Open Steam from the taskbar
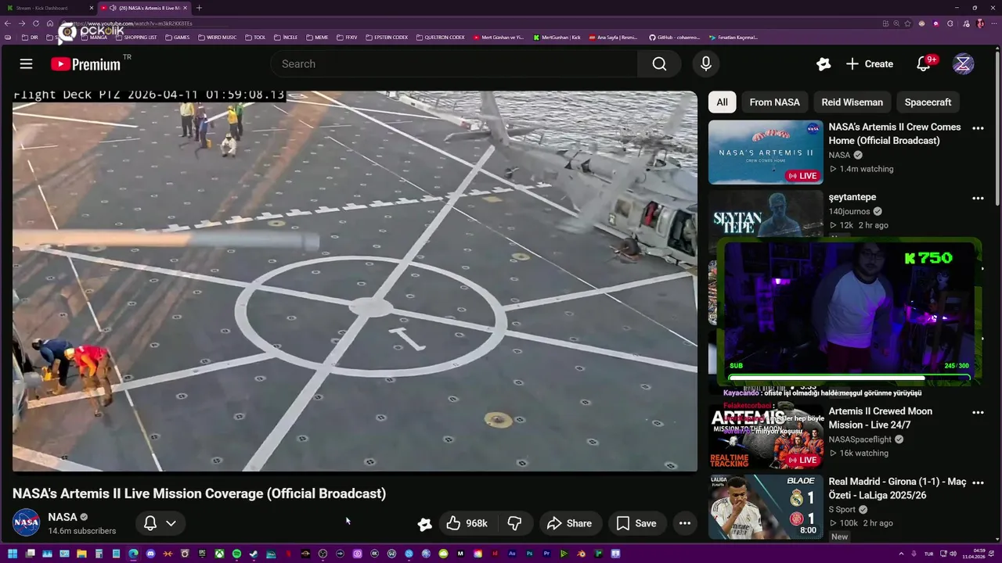 tap(254, 554)
